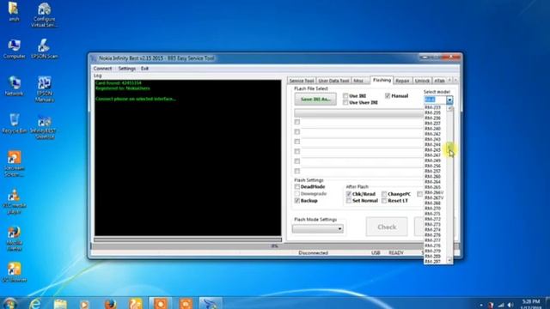The height and width of the screenshot is (309, 550).
Task: Open the Windows Start menu
Action: click(x=9, y=303)
